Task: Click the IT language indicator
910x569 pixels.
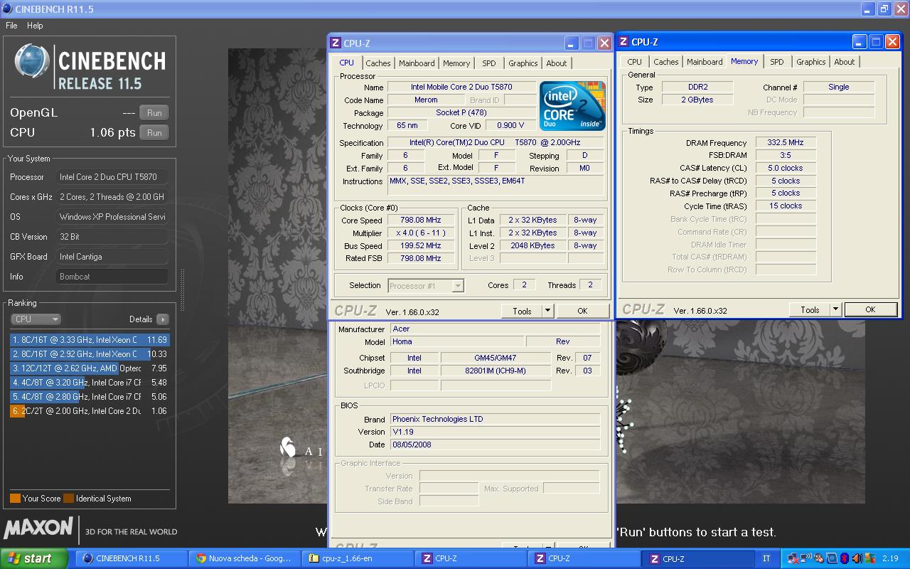Action: [x=766, y=558]
